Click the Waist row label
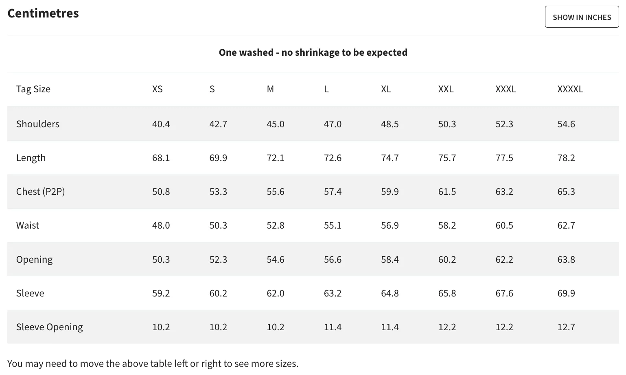This screenshot has width=626, height=375. pos(28,225)
